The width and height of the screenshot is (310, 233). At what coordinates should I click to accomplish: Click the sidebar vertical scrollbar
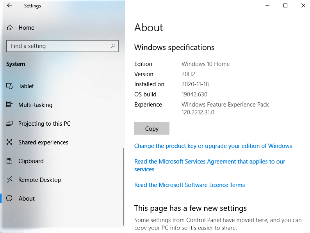(124, 187)
